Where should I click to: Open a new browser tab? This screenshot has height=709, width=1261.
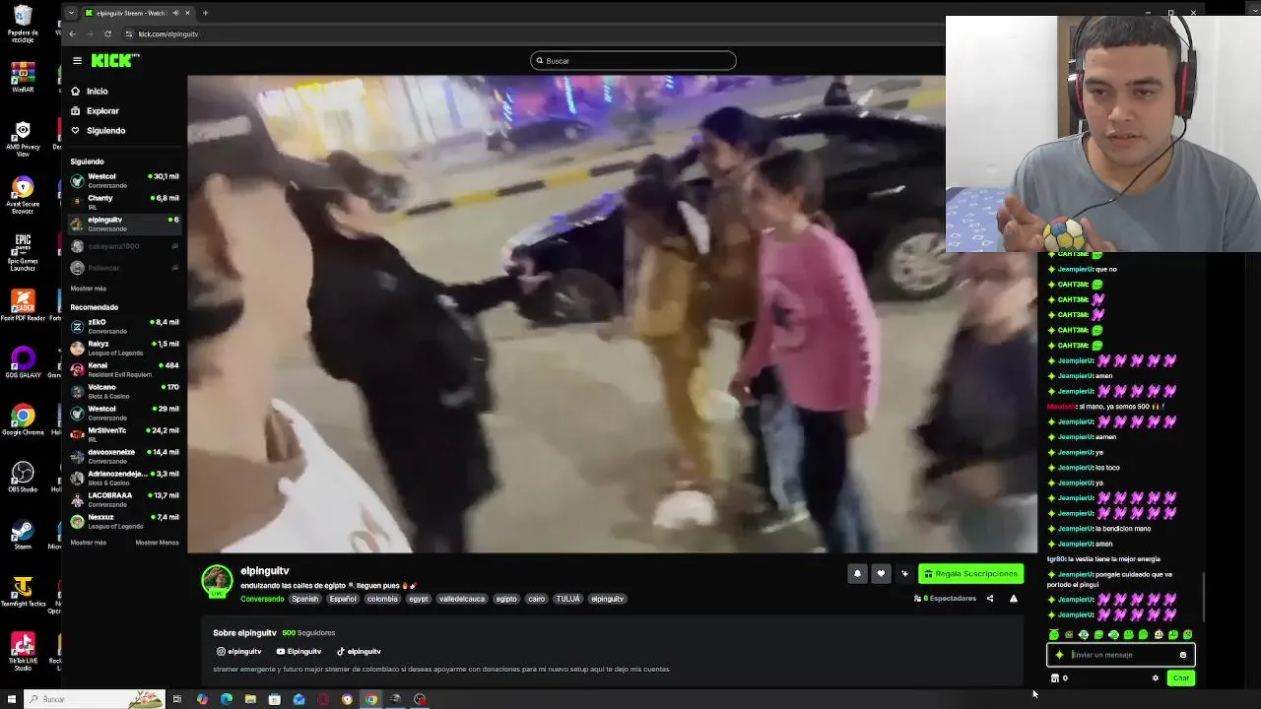point(205,13)
